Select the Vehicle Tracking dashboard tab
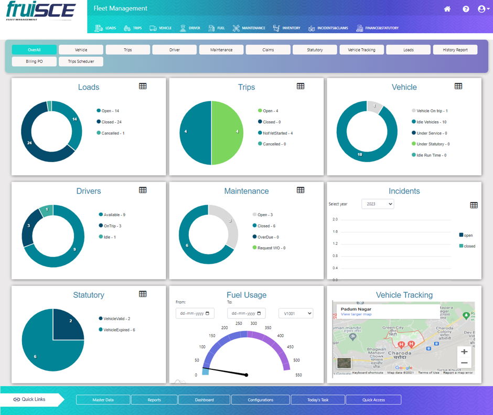This screenshot has width=493, height=415. coord(361,50)
